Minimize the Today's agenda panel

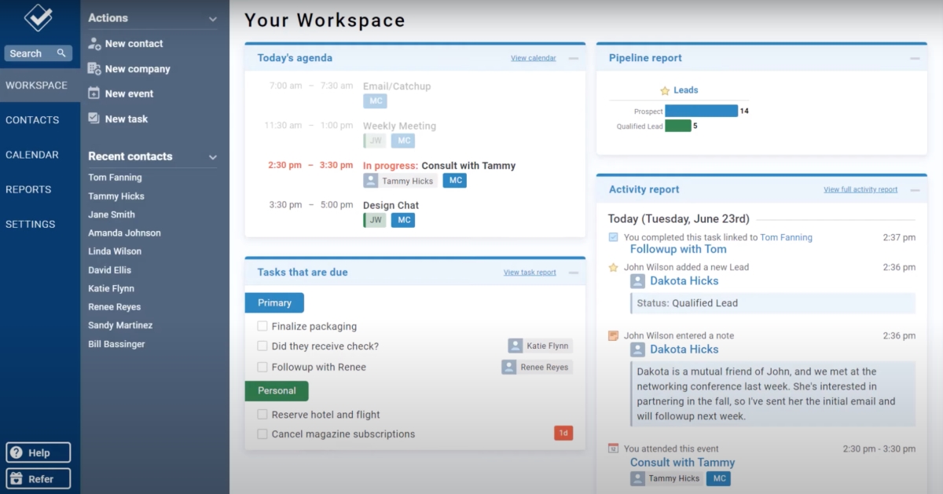point(574,57)
